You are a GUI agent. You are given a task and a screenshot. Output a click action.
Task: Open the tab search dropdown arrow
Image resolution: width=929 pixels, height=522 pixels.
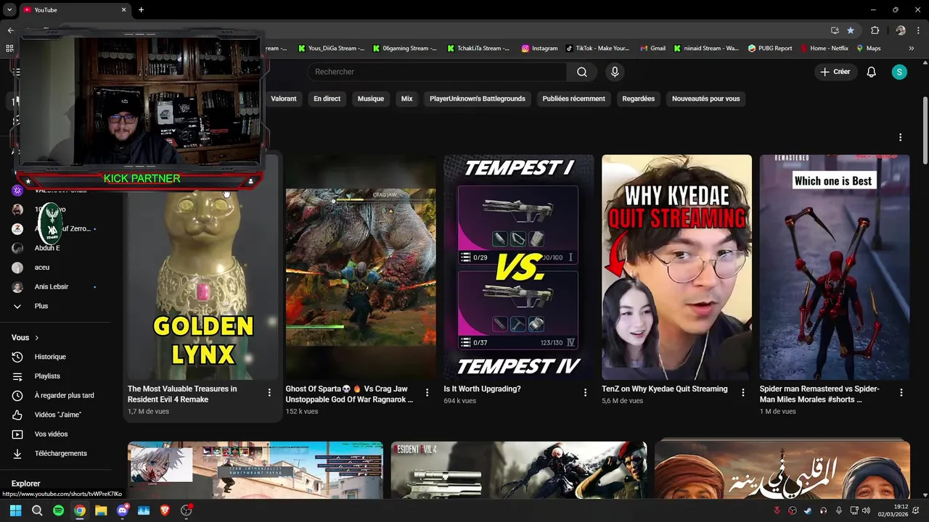point(9,9)
